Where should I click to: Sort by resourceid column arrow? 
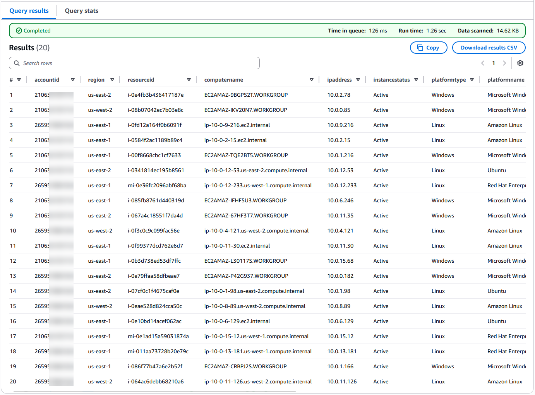coord(189,80)
